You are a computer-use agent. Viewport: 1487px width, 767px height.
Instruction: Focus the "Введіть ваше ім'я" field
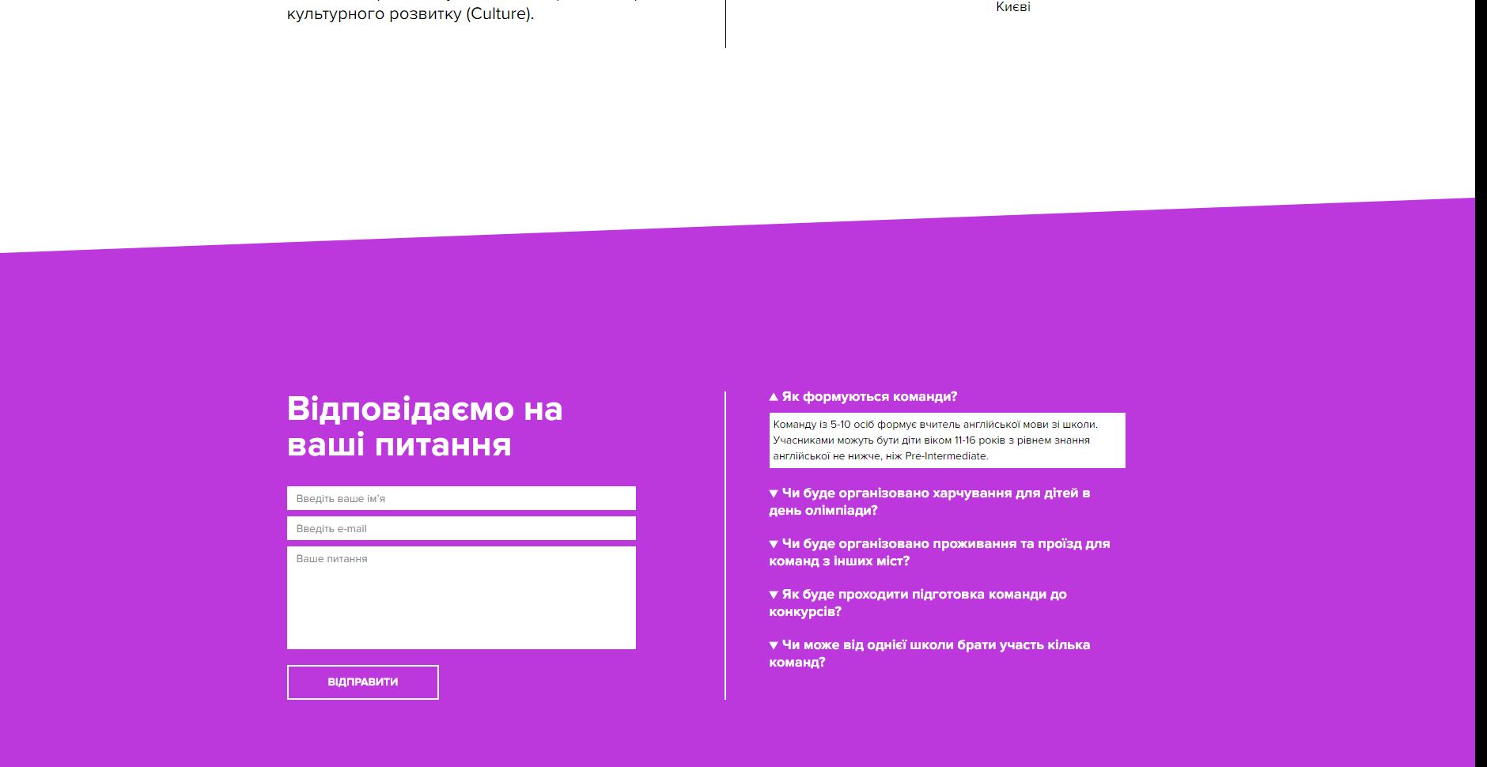coord(461,498)
